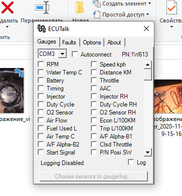Enable the Autoconnect checkbox
The image size is (182, 196).
75,54
